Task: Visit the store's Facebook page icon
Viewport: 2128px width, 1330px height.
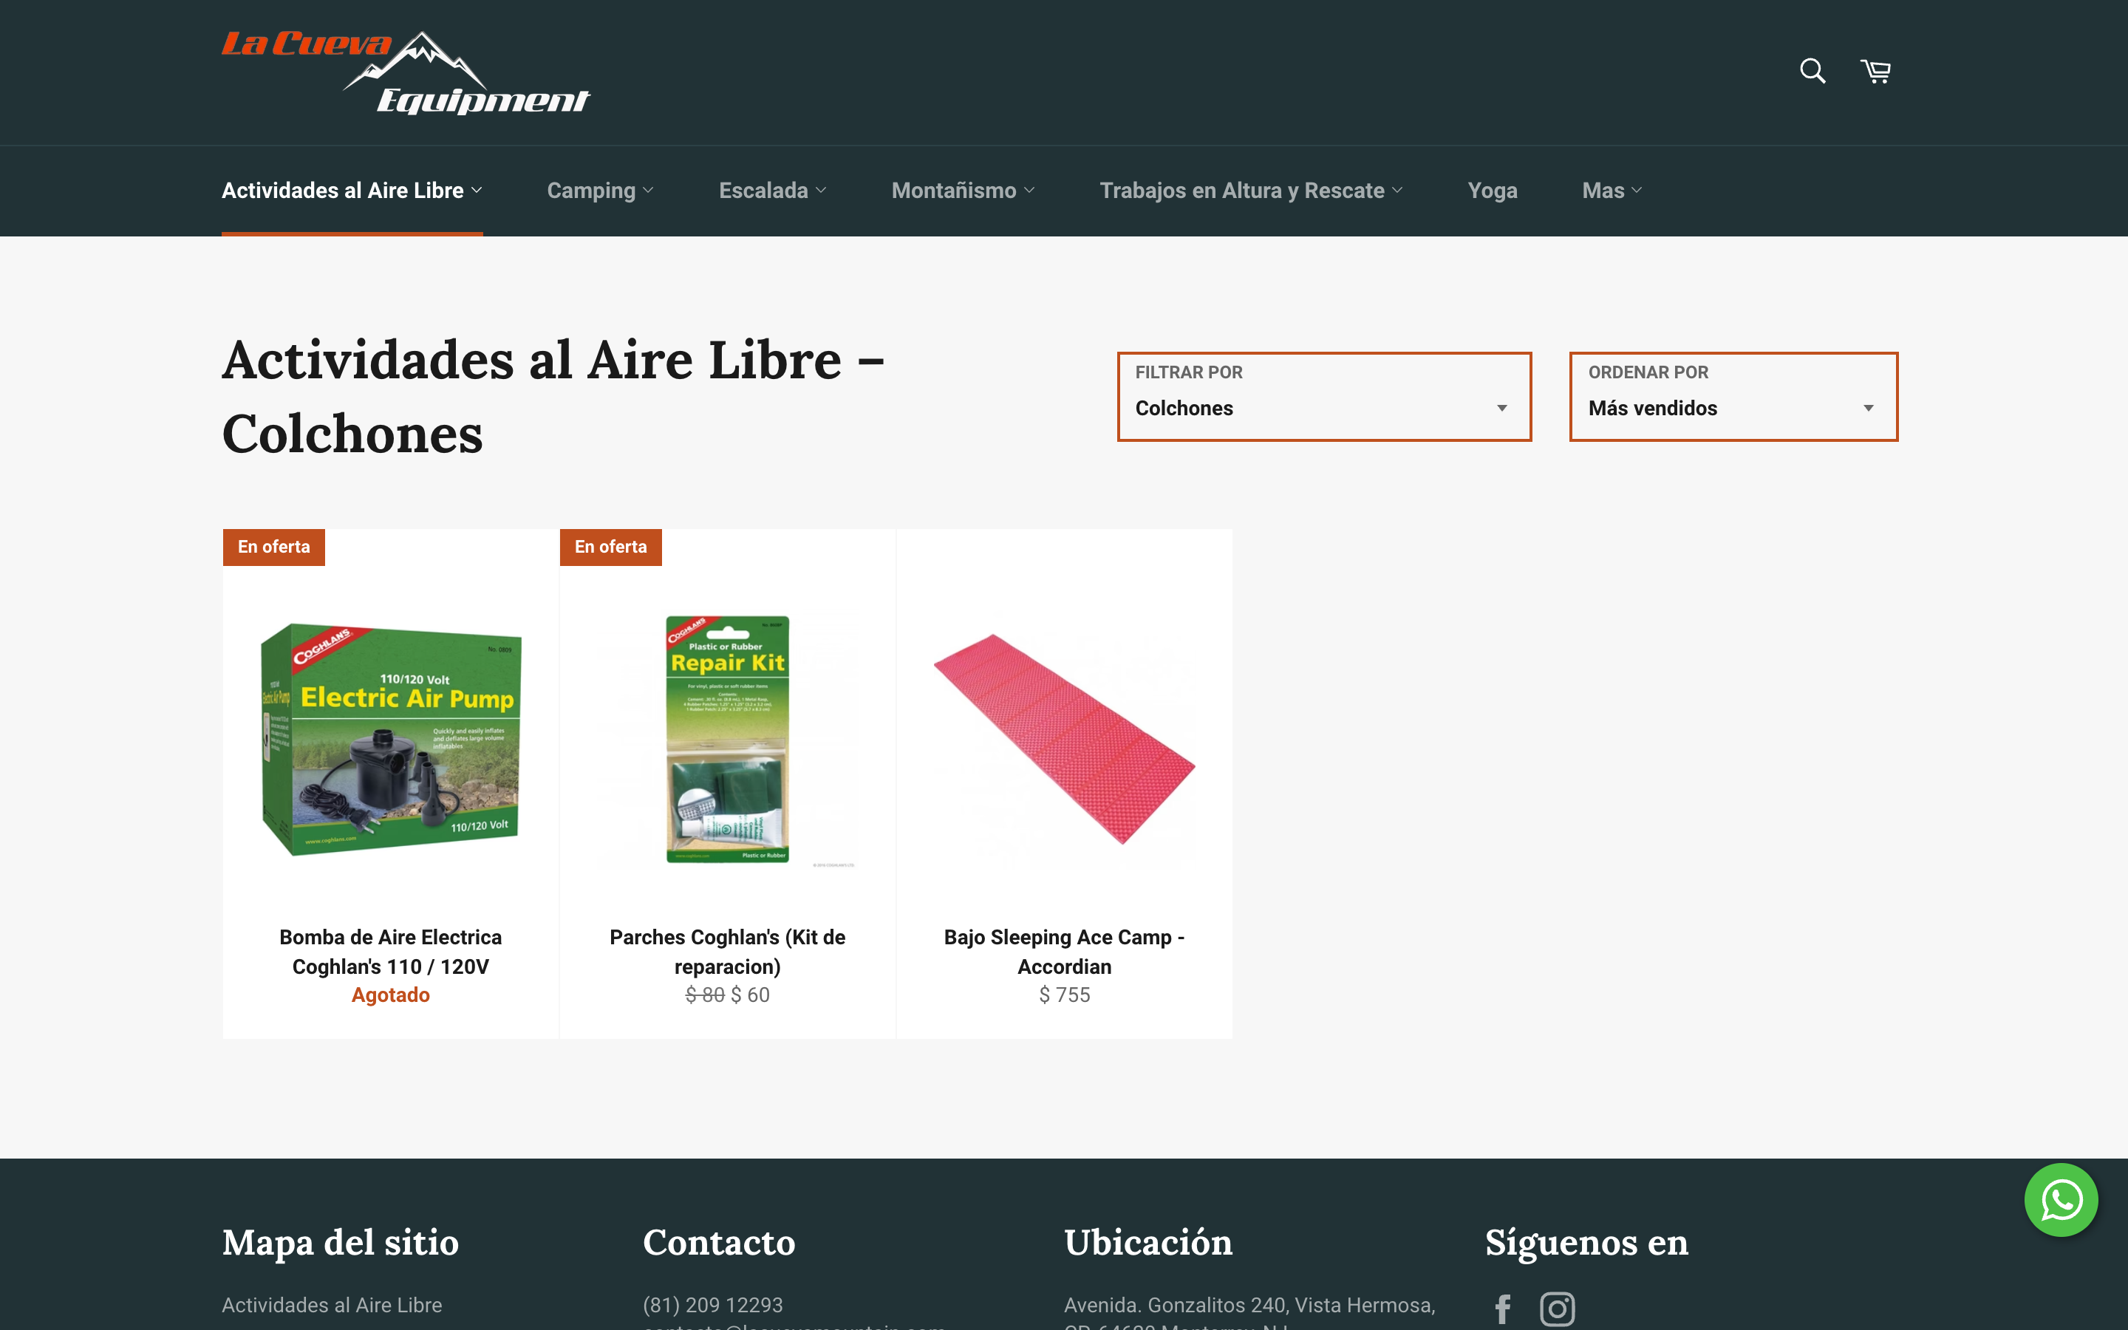Action: (x=1503, y=1308)
